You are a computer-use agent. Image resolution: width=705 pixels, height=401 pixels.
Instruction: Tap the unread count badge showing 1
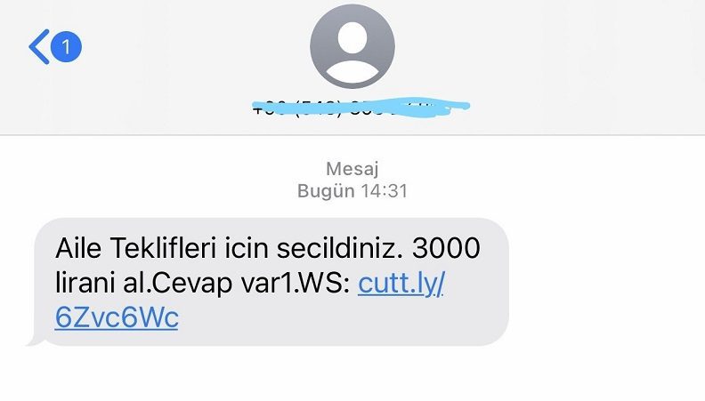(x=66, y=47)
